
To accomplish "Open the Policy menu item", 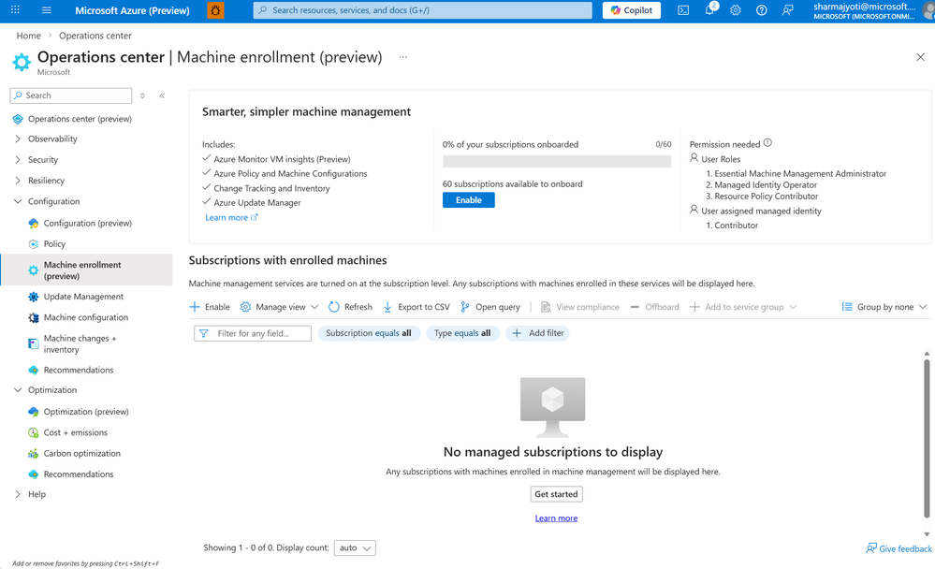I will pyautogui.click(x=54, y=244).
